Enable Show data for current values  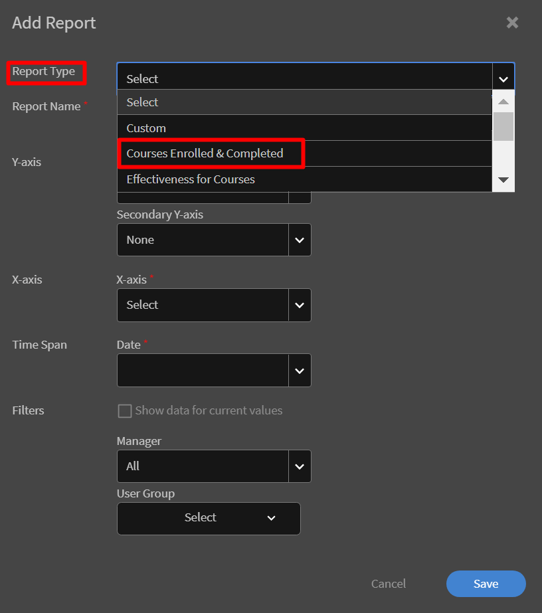(x=125, y=411)
